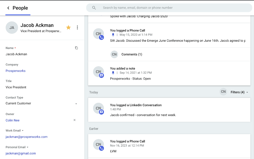254x159 pixels.
Task: Open the Personal Email type dropdown
Action: click(x=27, y=147)
